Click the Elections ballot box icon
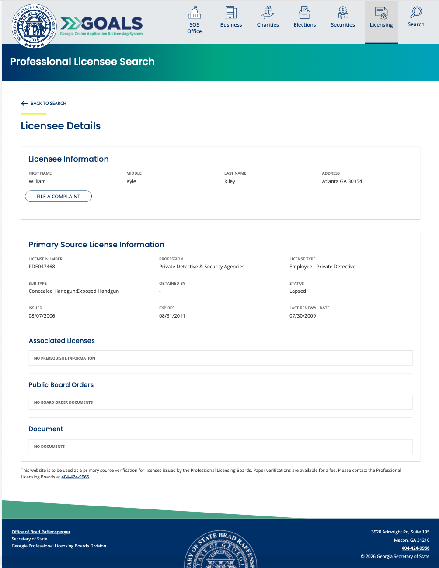Viewport: 439px width, 568px height. [305, 12]
